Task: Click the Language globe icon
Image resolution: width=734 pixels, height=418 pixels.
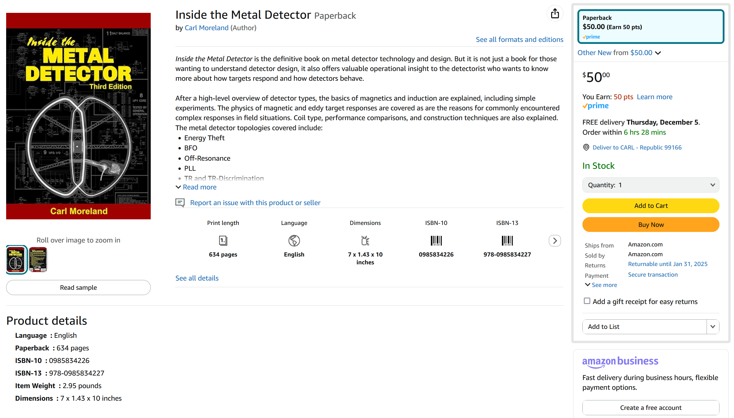Action: click(x=294, y=241)
